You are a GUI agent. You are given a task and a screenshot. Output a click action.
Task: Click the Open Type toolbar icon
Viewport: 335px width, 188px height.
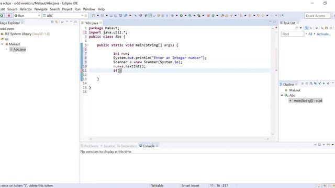222,16
